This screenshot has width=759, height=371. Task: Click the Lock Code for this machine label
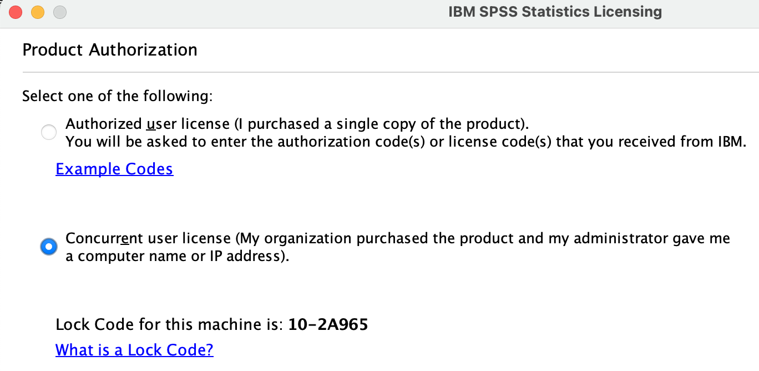click(x=170, y=324)
